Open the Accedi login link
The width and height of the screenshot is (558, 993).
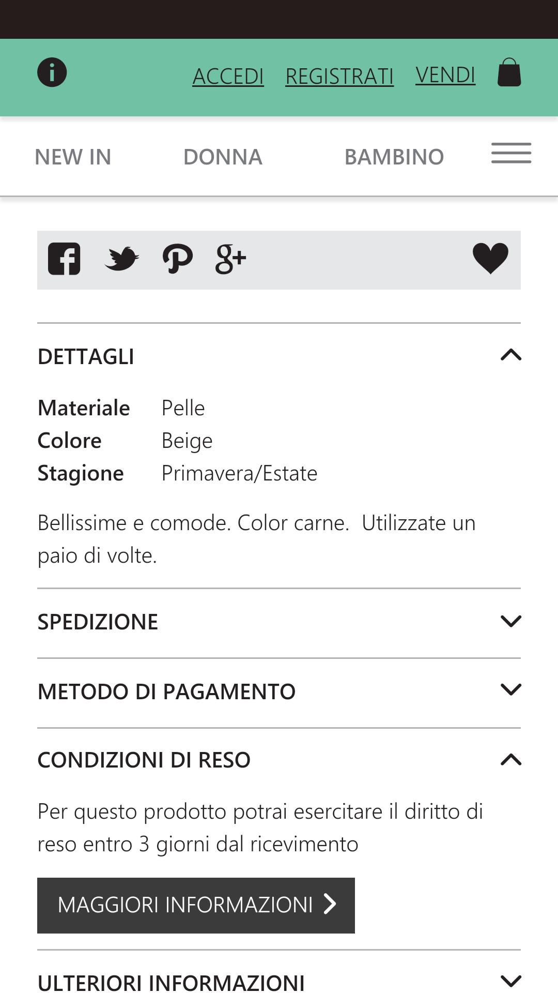click(228, 75)
